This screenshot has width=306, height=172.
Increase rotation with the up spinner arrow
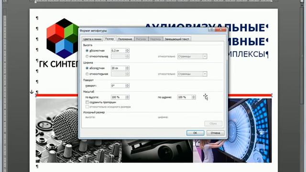127,85
